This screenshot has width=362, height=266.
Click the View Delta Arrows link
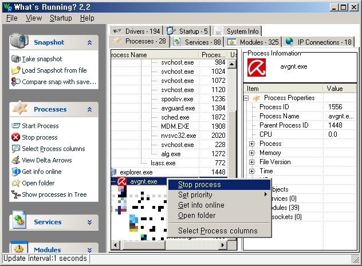47,160
